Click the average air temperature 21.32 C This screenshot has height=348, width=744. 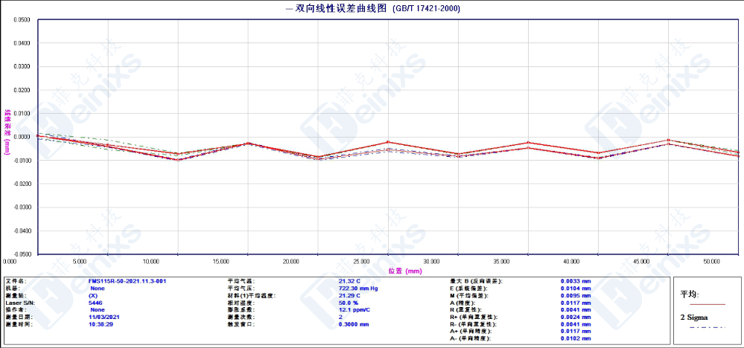(349, 281)
